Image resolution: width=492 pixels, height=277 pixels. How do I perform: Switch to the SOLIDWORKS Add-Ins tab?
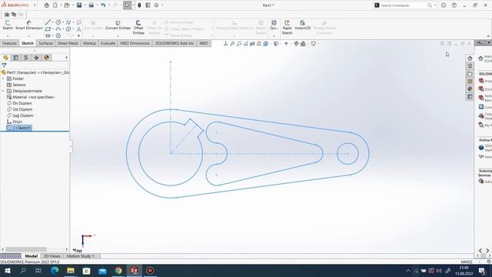175,43
